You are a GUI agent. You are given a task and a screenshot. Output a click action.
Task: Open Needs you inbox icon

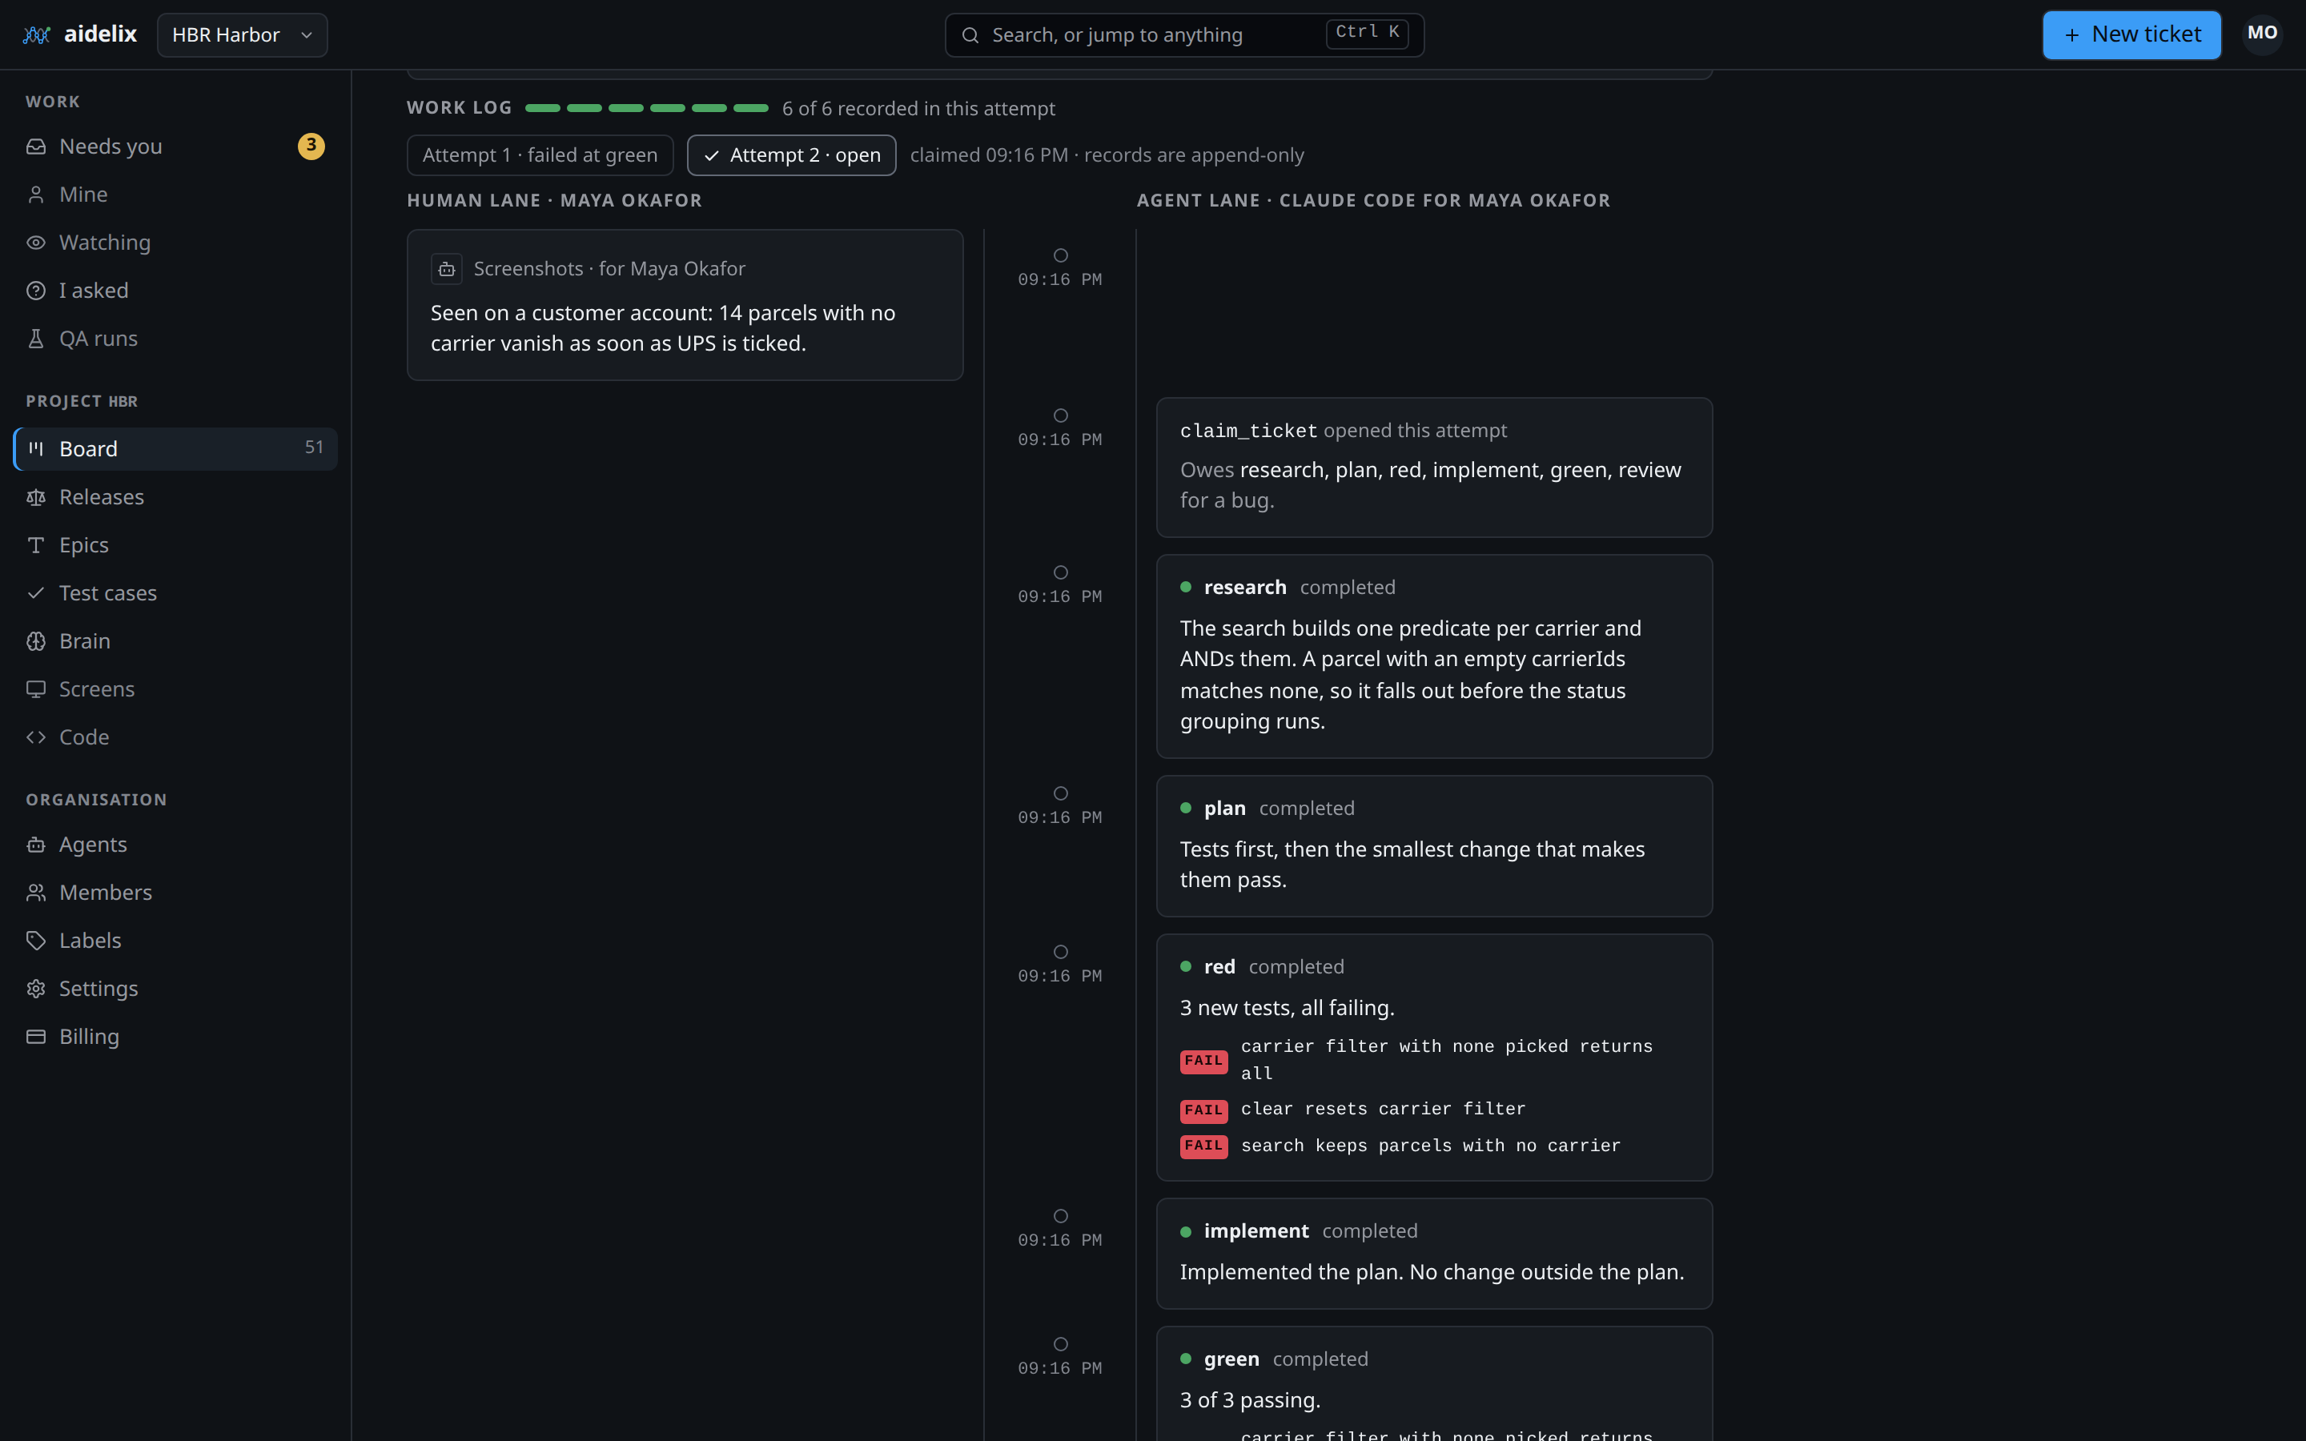click(36, 147)
